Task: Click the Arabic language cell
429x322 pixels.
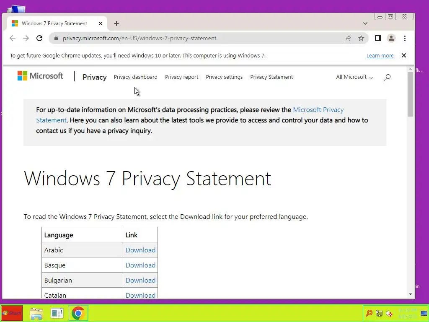Action: (x=82, y=250)
